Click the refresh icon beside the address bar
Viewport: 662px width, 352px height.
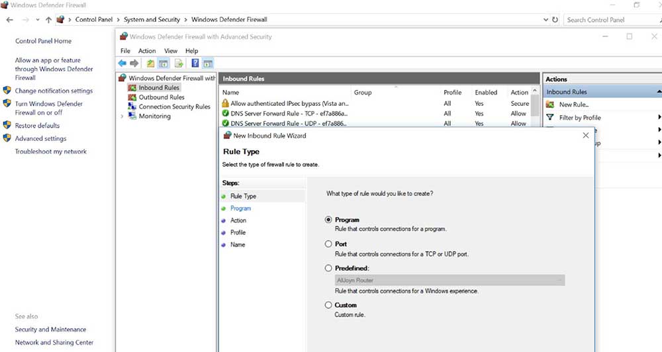tap(555, 20)
